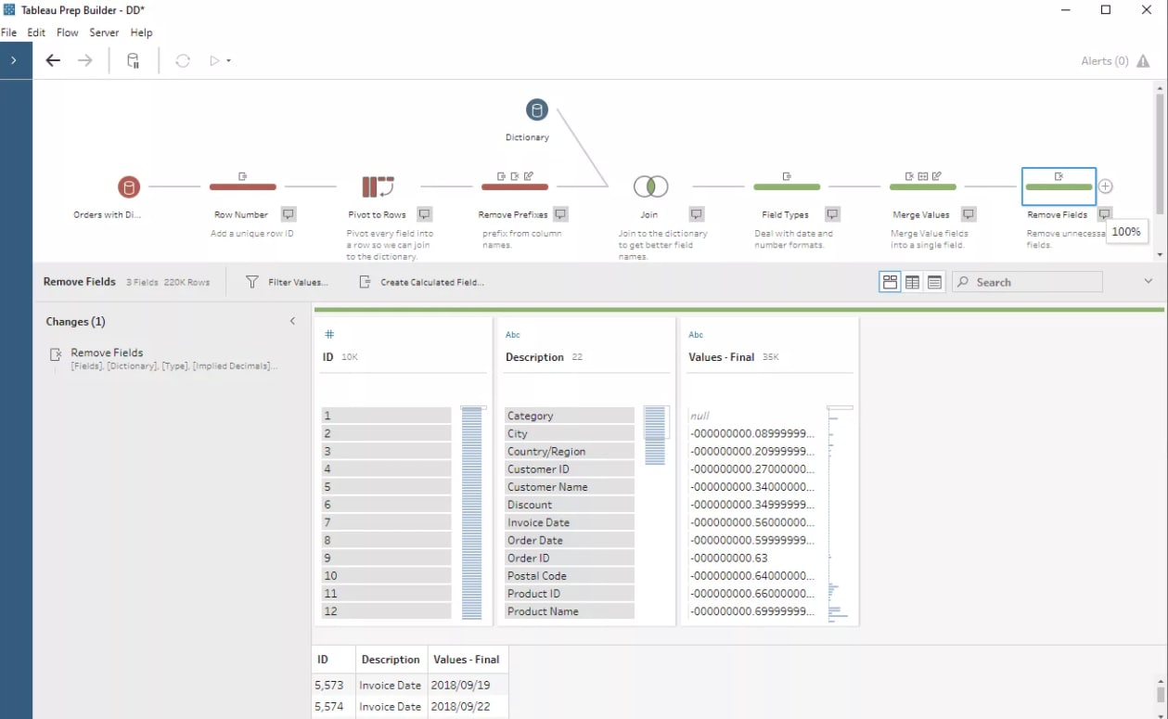This screenshot has width=1168, height=719.
Task: Open the Server menu
Action: pos(104,32)
